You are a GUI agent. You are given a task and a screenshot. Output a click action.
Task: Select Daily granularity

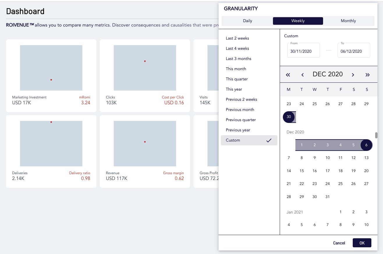tap(248, 21)
